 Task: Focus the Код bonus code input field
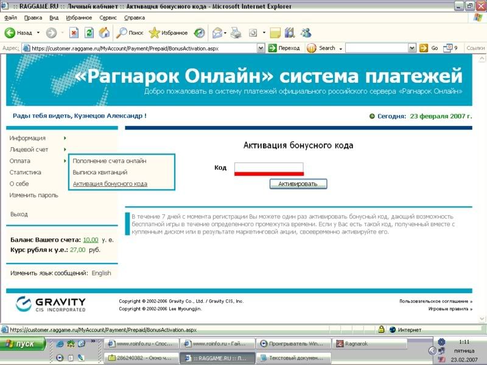(x=269, y=167)
